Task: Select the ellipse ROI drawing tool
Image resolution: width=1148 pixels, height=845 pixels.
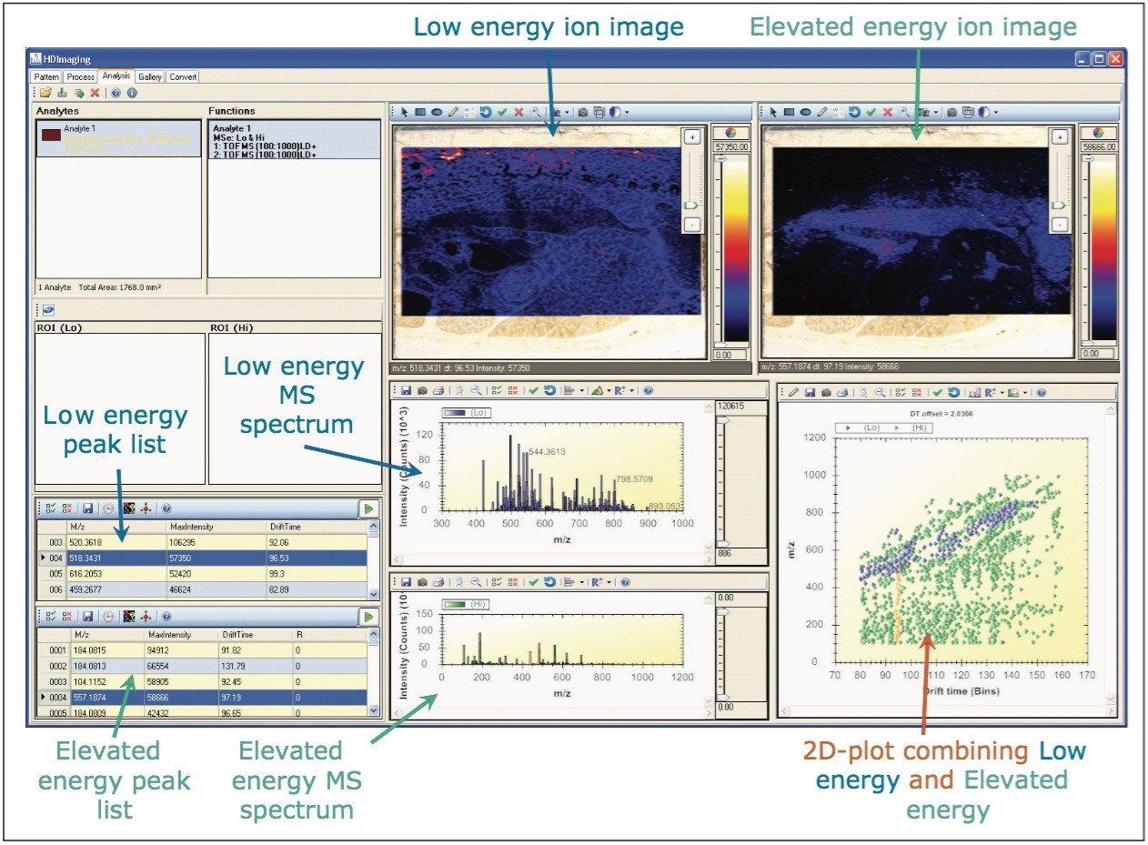Action: (x=436, y=112)
